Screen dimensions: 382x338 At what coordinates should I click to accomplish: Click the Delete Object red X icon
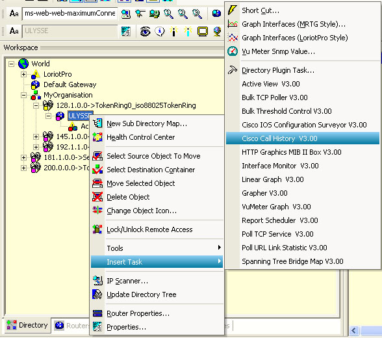click(x=97, y=197)
